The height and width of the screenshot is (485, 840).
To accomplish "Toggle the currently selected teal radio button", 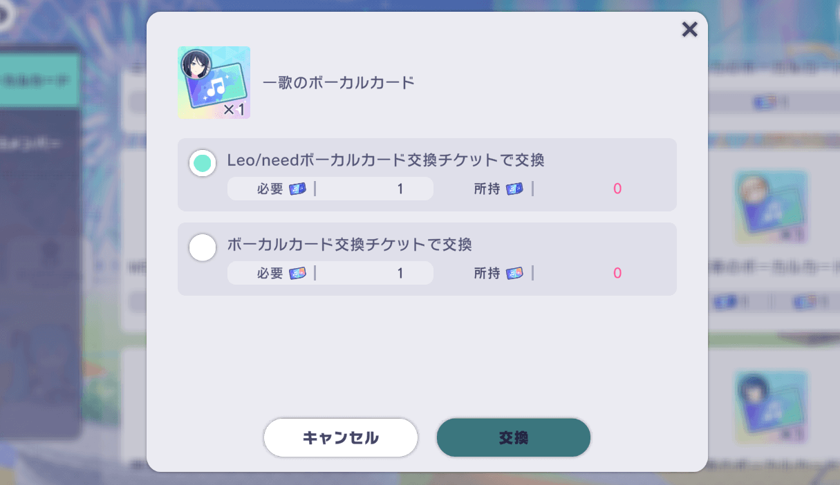I will click(x=202, y=162).
